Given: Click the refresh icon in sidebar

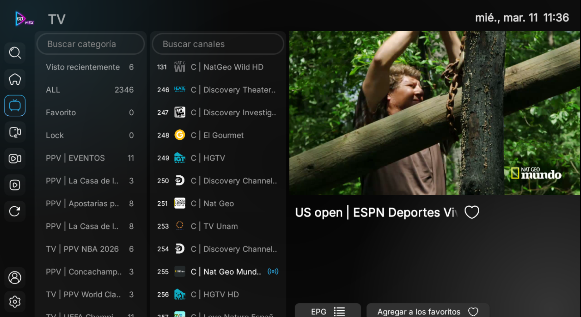Looking at the screenshot, I should (x=15, y=211).
